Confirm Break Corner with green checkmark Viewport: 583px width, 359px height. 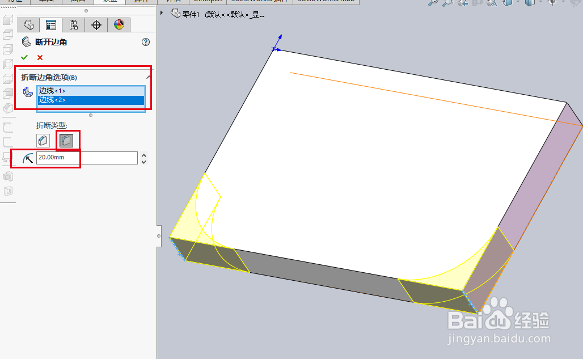tap(24, 57)
